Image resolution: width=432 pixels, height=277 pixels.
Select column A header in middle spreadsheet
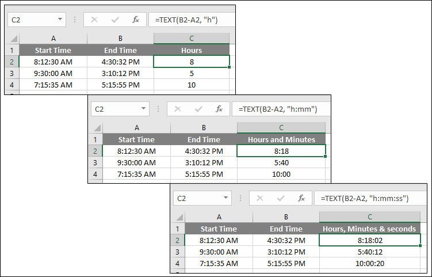[137, 128]
